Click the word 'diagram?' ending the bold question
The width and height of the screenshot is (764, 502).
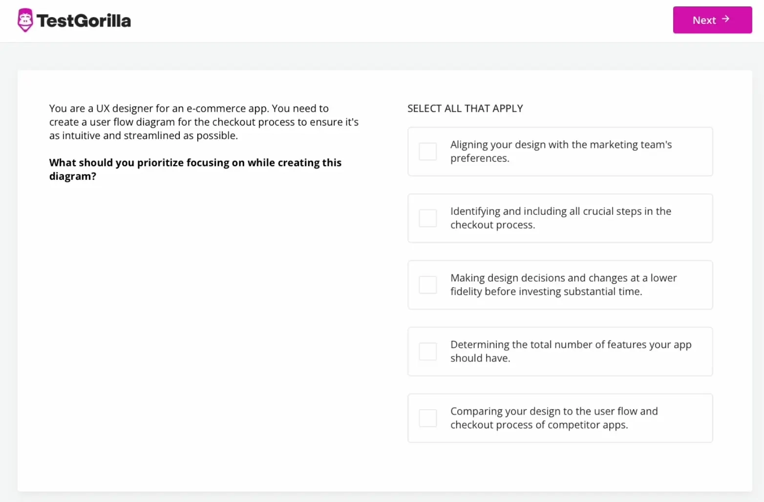point(73,176)
